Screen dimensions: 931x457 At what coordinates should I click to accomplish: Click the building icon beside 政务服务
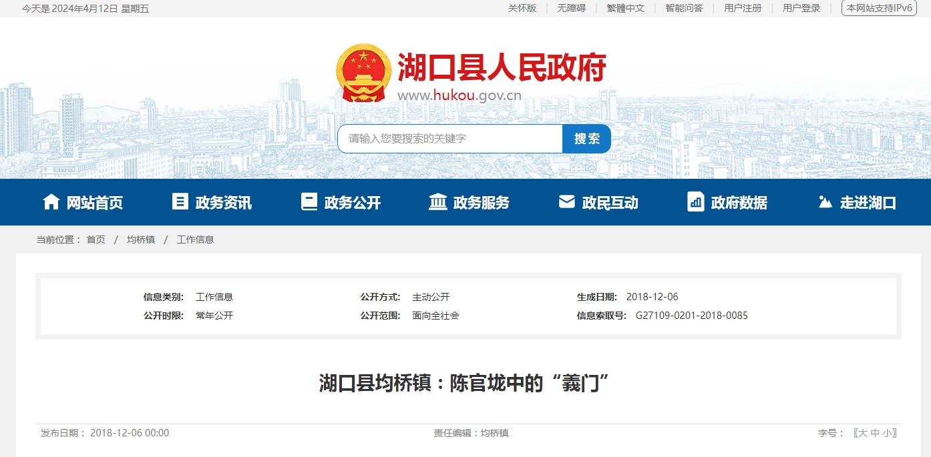pyautogui.click(x=438, y=202)
